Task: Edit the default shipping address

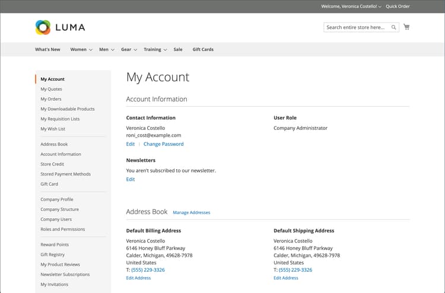Action: click(285, 278)
